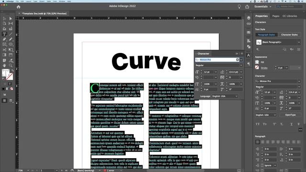Viewport: 306px width, 172px height.
Task: Open the Links panel icon in the dock
Action: [x=249, y=24]
